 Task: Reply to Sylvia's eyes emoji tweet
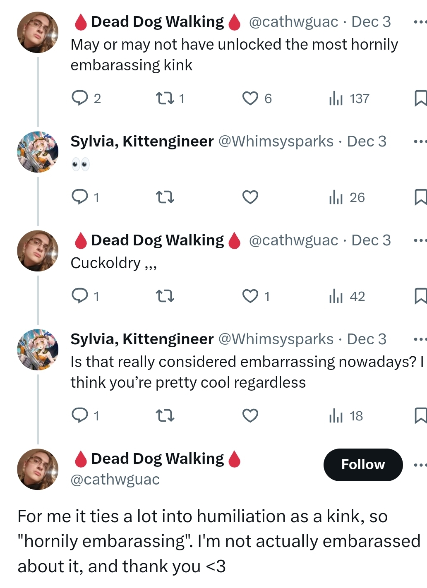pyautogui.click(x=80, y=197)
